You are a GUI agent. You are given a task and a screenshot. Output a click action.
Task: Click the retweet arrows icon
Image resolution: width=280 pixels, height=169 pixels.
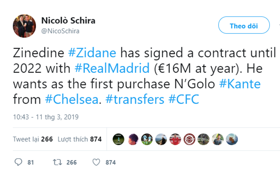tap(57, 162)
